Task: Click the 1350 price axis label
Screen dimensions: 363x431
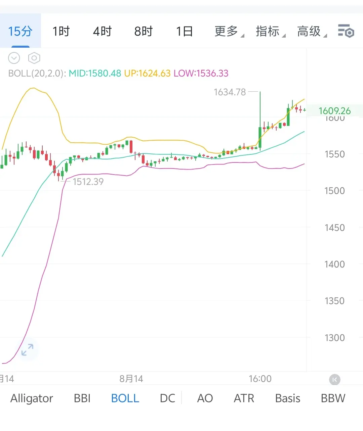Action: 334,301
